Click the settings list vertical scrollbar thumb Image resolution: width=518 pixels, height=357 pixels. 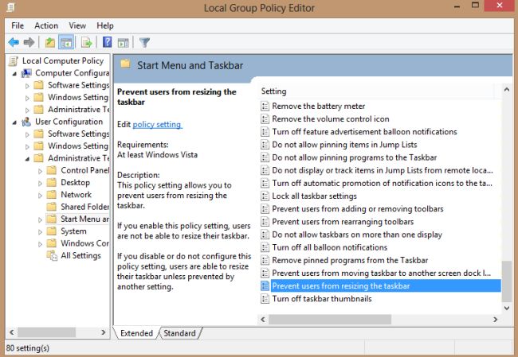coord(506,281)
